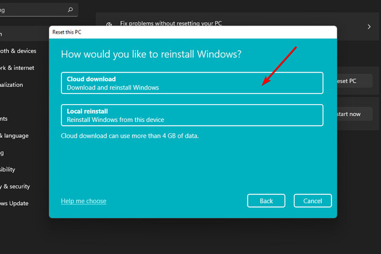This screenshot has width=381, height=254.
Task: Click the Reset this PC title bar
Action: (193, 32)
